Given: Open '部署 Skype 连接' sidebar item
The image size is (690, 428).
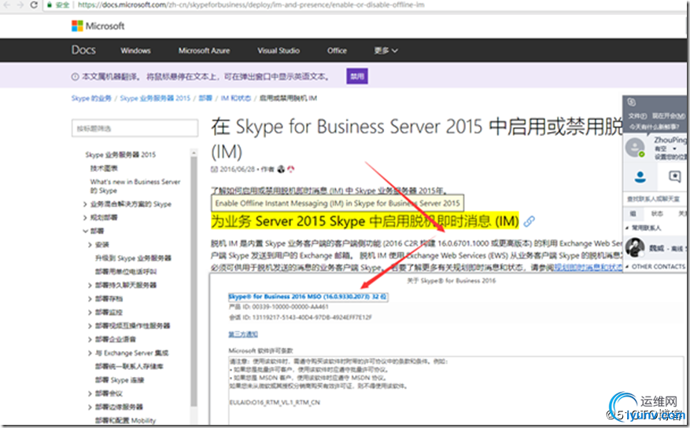Looking at the screenshot, I should click(120, 380).
